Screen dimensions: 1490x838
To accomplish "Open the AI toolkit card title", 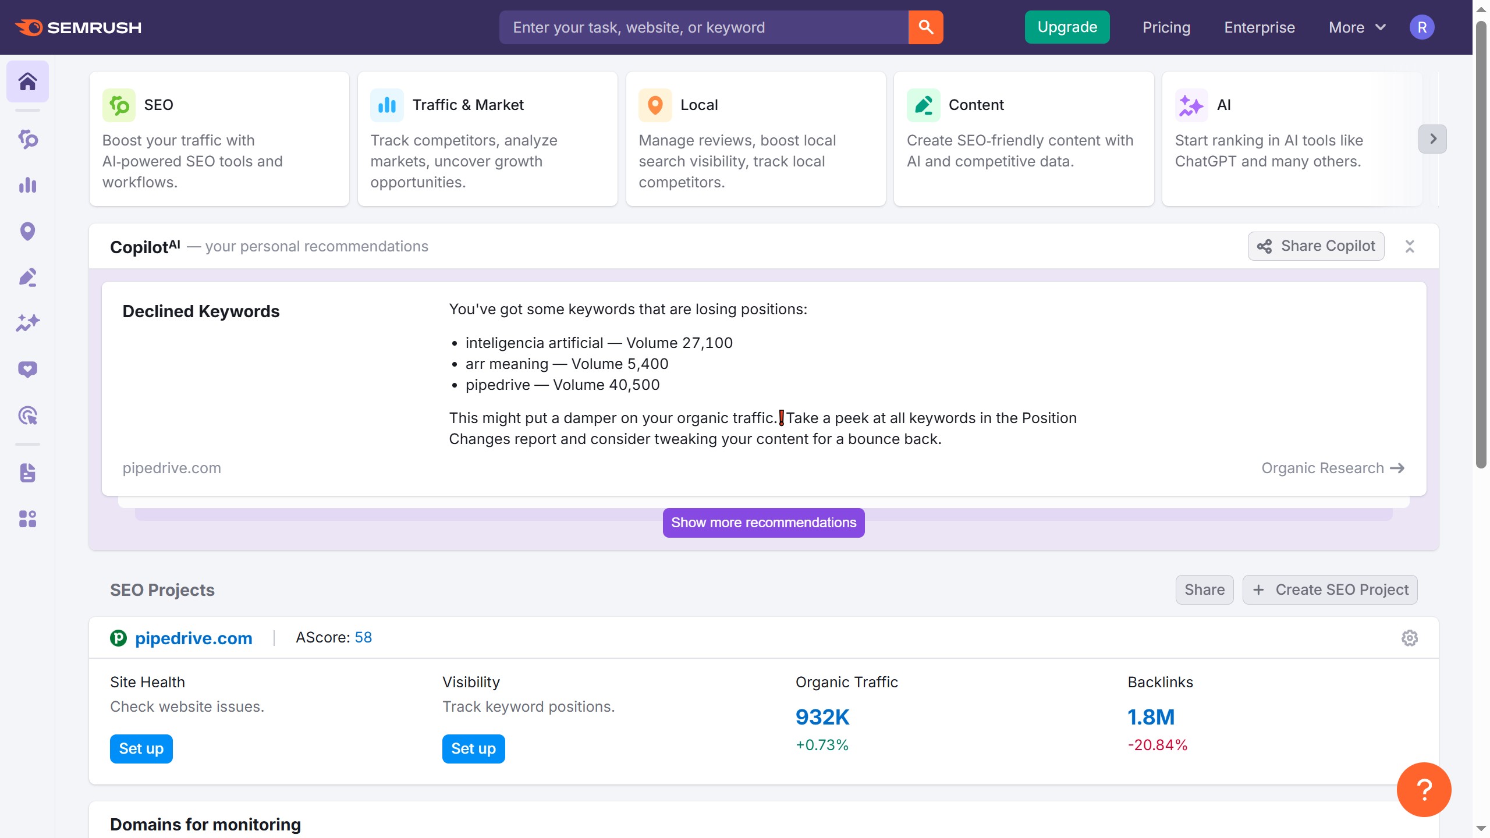I will (x=1224, y=105).
